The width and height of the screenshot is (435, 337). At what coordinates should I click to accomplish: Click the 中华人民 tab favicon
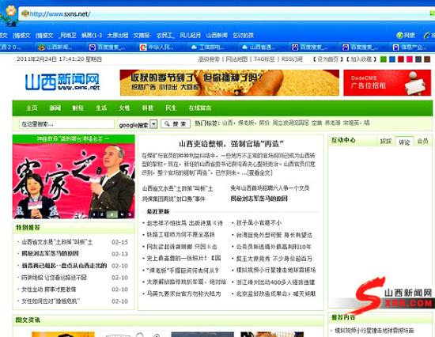click(143, 47)
